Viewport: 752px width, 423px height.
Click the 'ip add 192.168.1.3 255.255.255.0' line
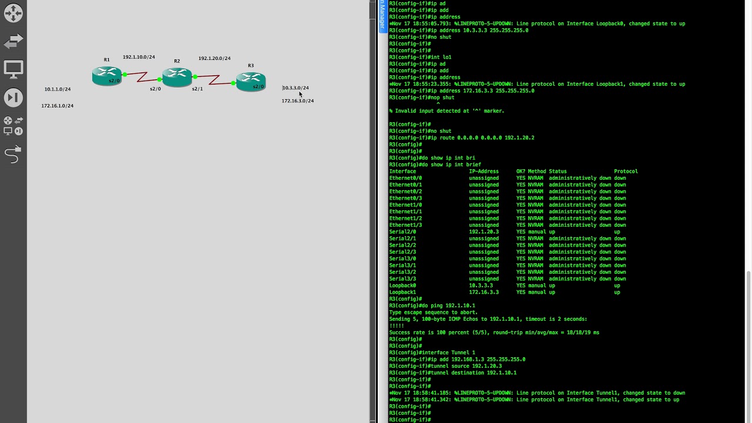(x=457, y=359)
